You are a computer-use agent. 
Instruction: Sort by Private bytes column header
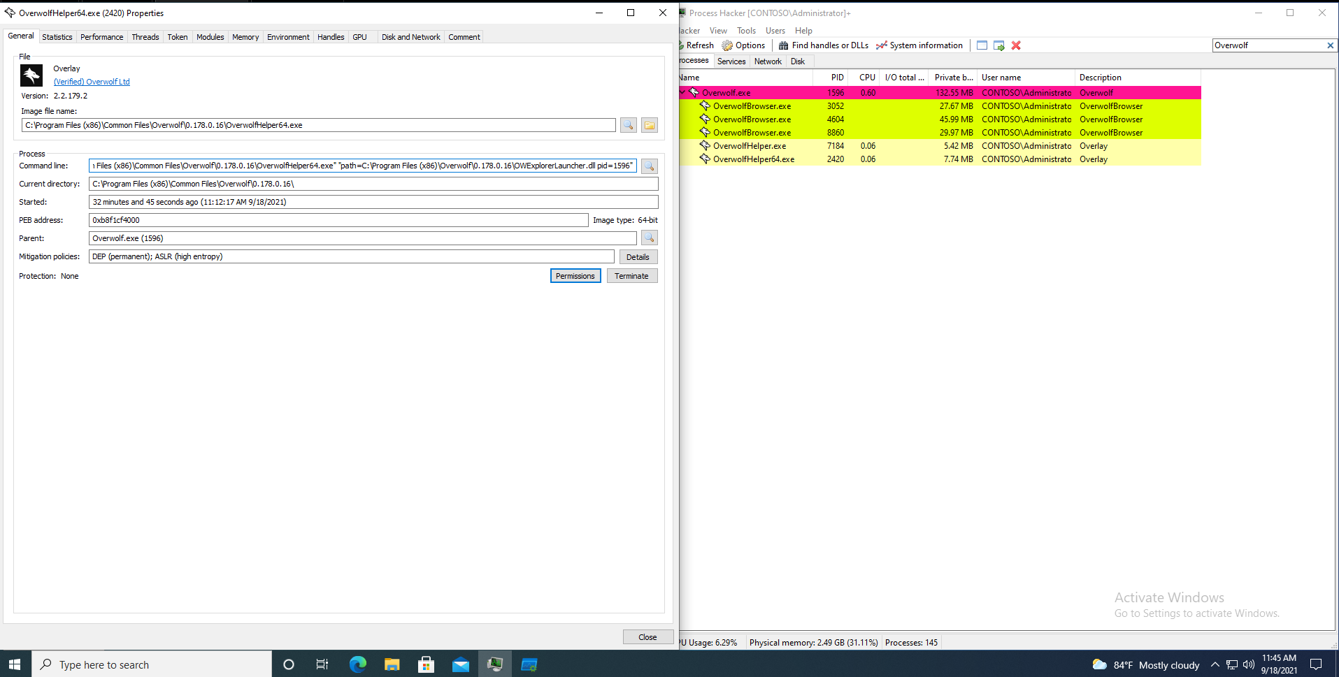tap(953, 78)
